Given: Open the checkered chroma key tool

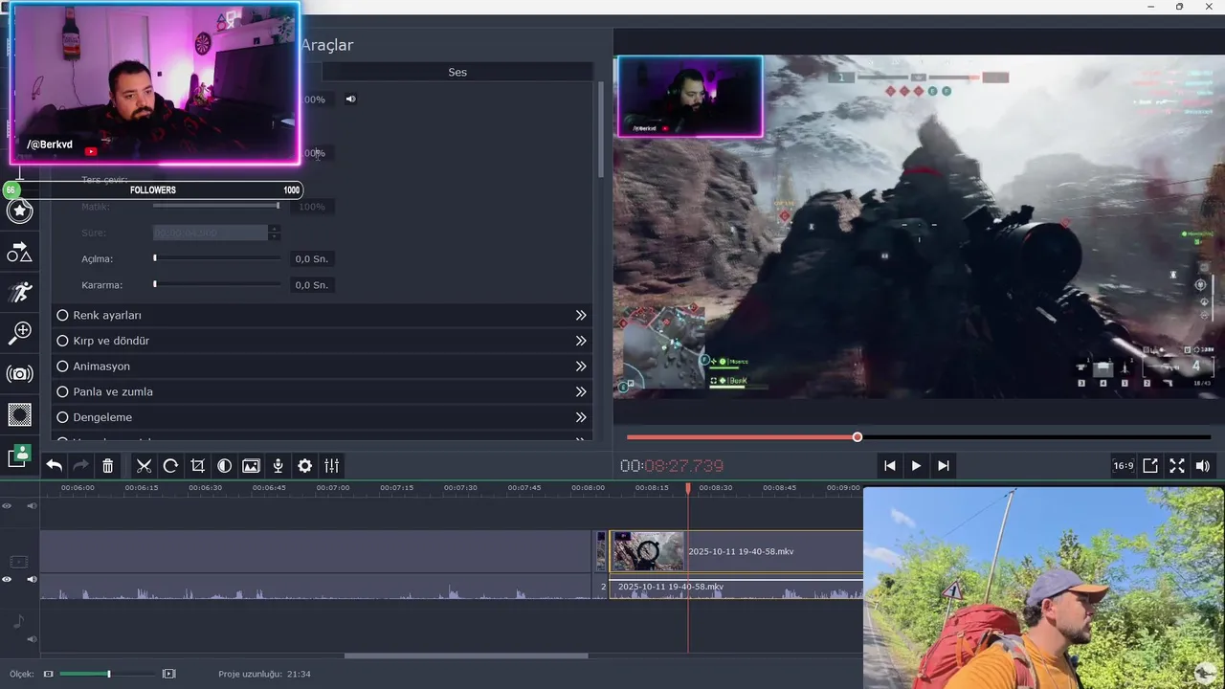Looking at the screenshot, I should tap(19, 414).
